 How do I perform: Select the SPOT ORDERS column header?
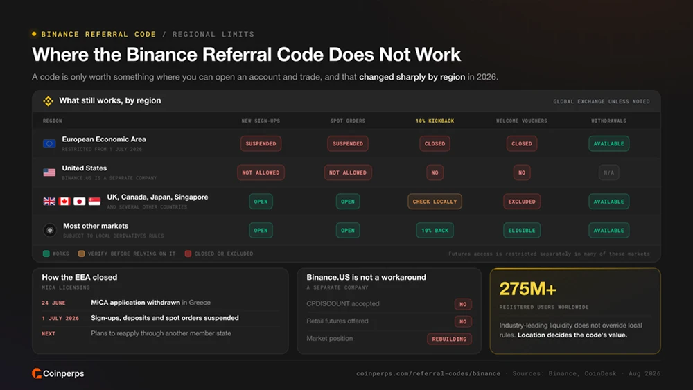coord(348,121)
